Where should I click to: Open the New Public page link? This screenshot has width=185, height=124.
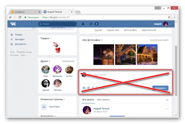point(54,107)
